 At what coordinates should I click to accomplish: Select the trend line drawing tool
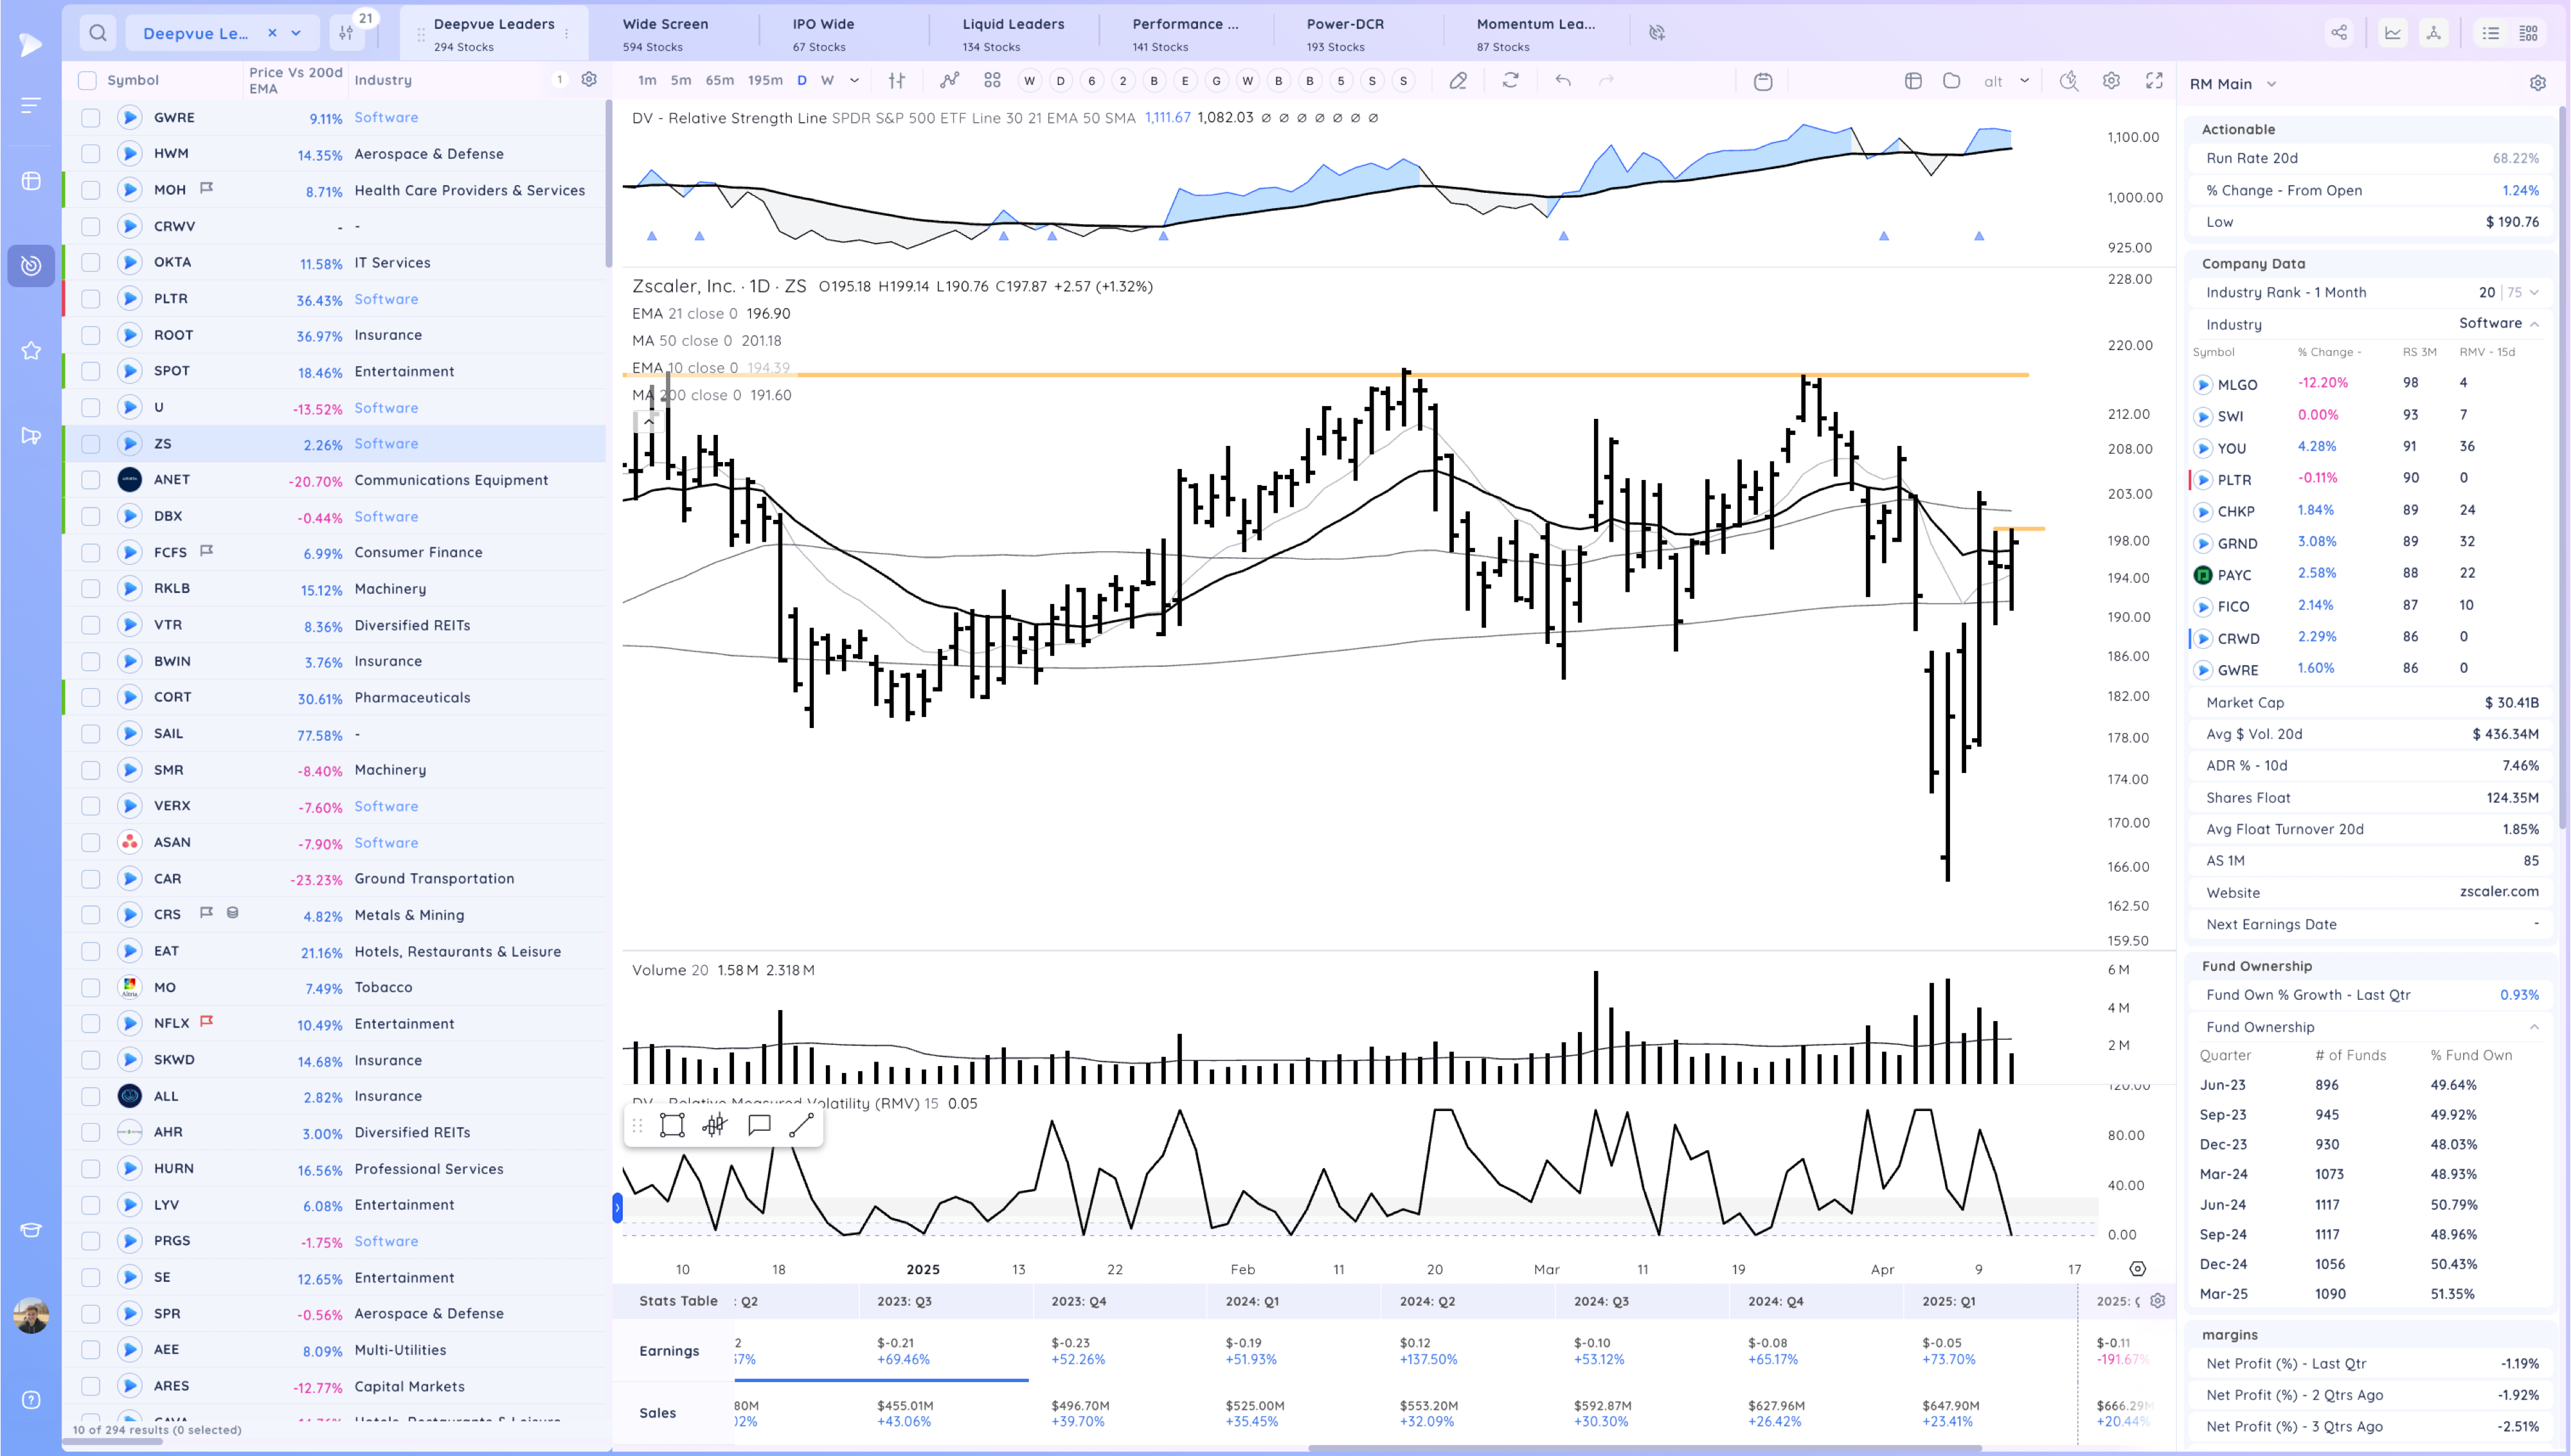801,1126
